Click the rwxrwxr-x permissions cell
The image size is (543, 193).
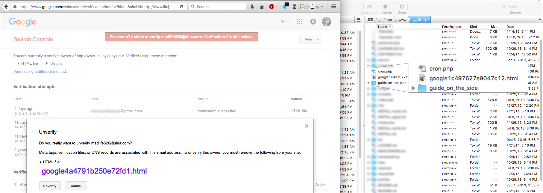click(x=450, y=162)
